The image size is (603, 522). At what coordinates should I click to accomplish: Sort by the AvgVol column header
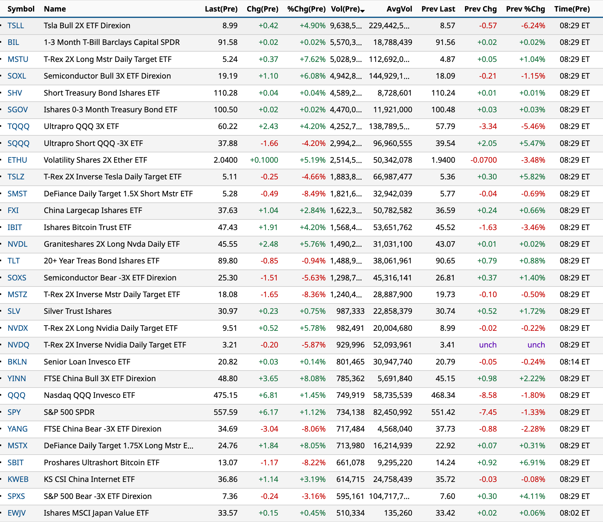tap(399, 9)
